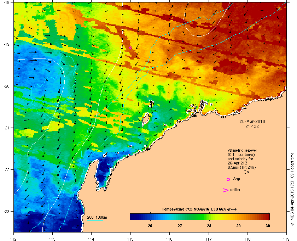The image size is (297, 241).
Task: Click the '200 1000m' isobath label
Action: pyautogui.click(x=97, y=217)
